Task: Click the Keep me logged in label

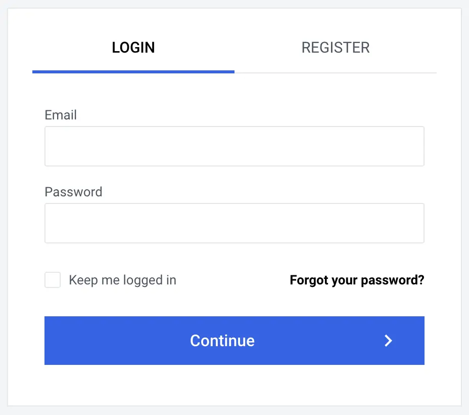Action: point(122,280)
